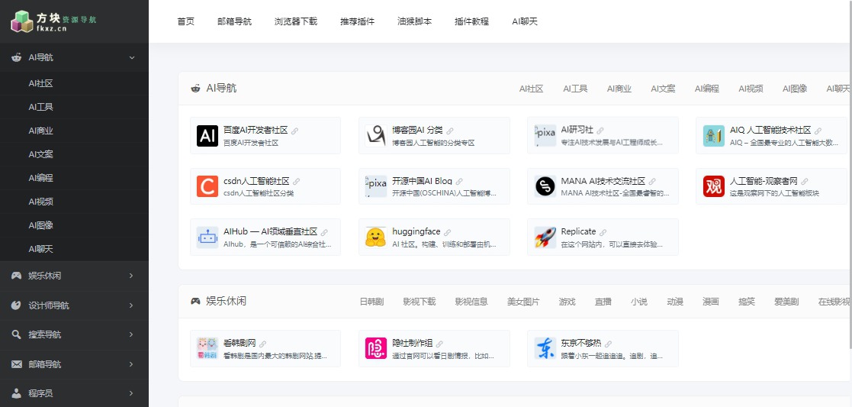Switch to AI视频 tab in AI导航 panel

click(x=751, y=89)
